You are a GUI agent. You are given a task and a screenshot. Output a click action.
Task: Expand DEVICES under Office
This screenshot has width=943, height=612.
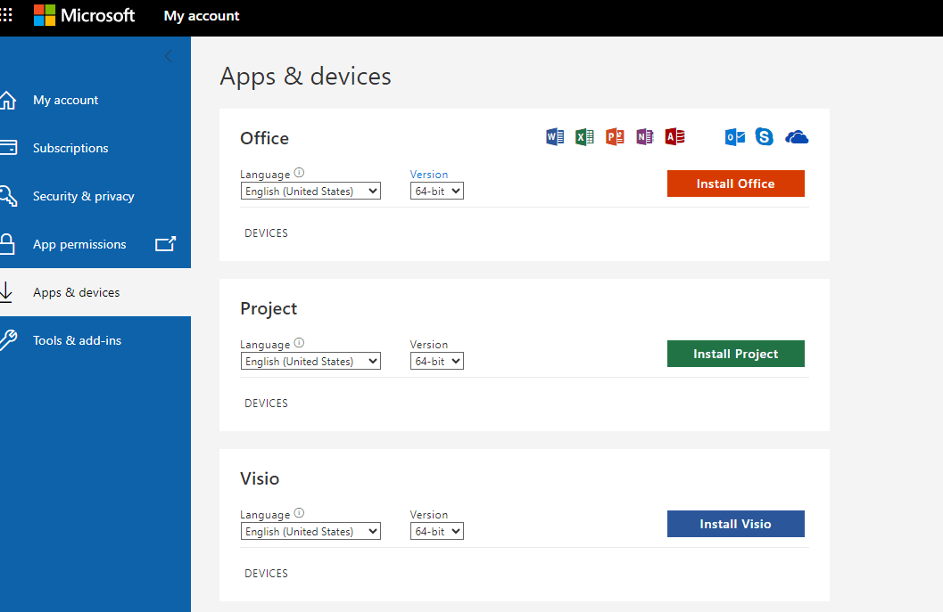pos(266,233)
